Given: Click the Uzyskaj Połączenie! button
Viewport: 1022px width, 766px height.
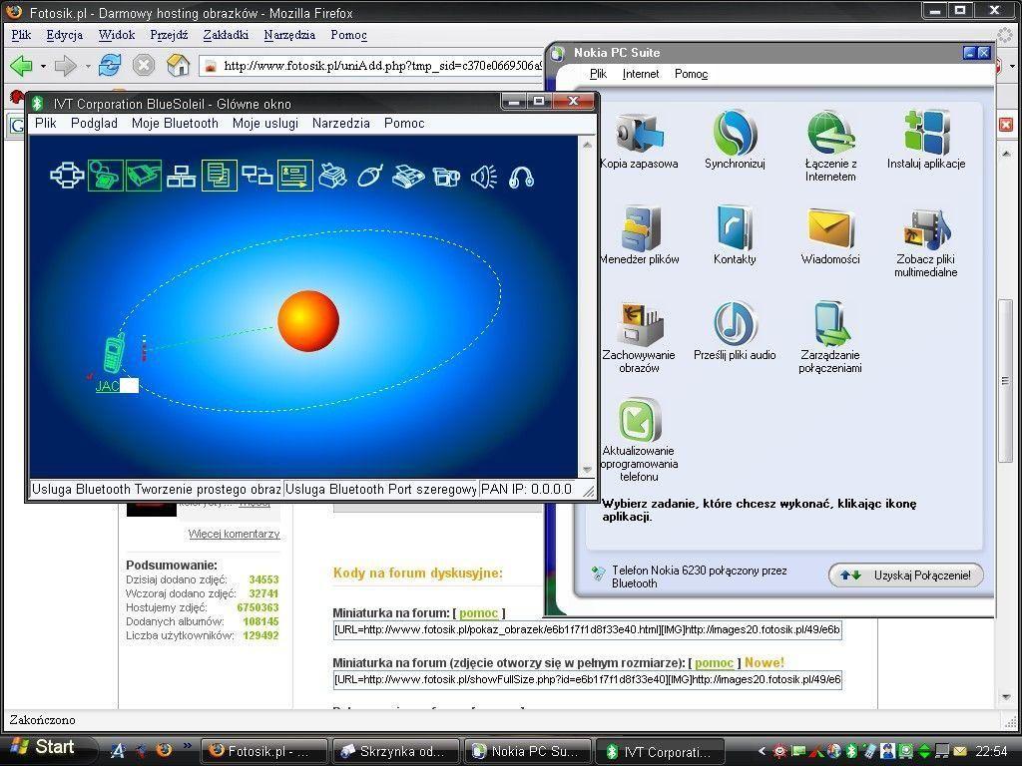Looking at the screenshot, I should [905, 575].
